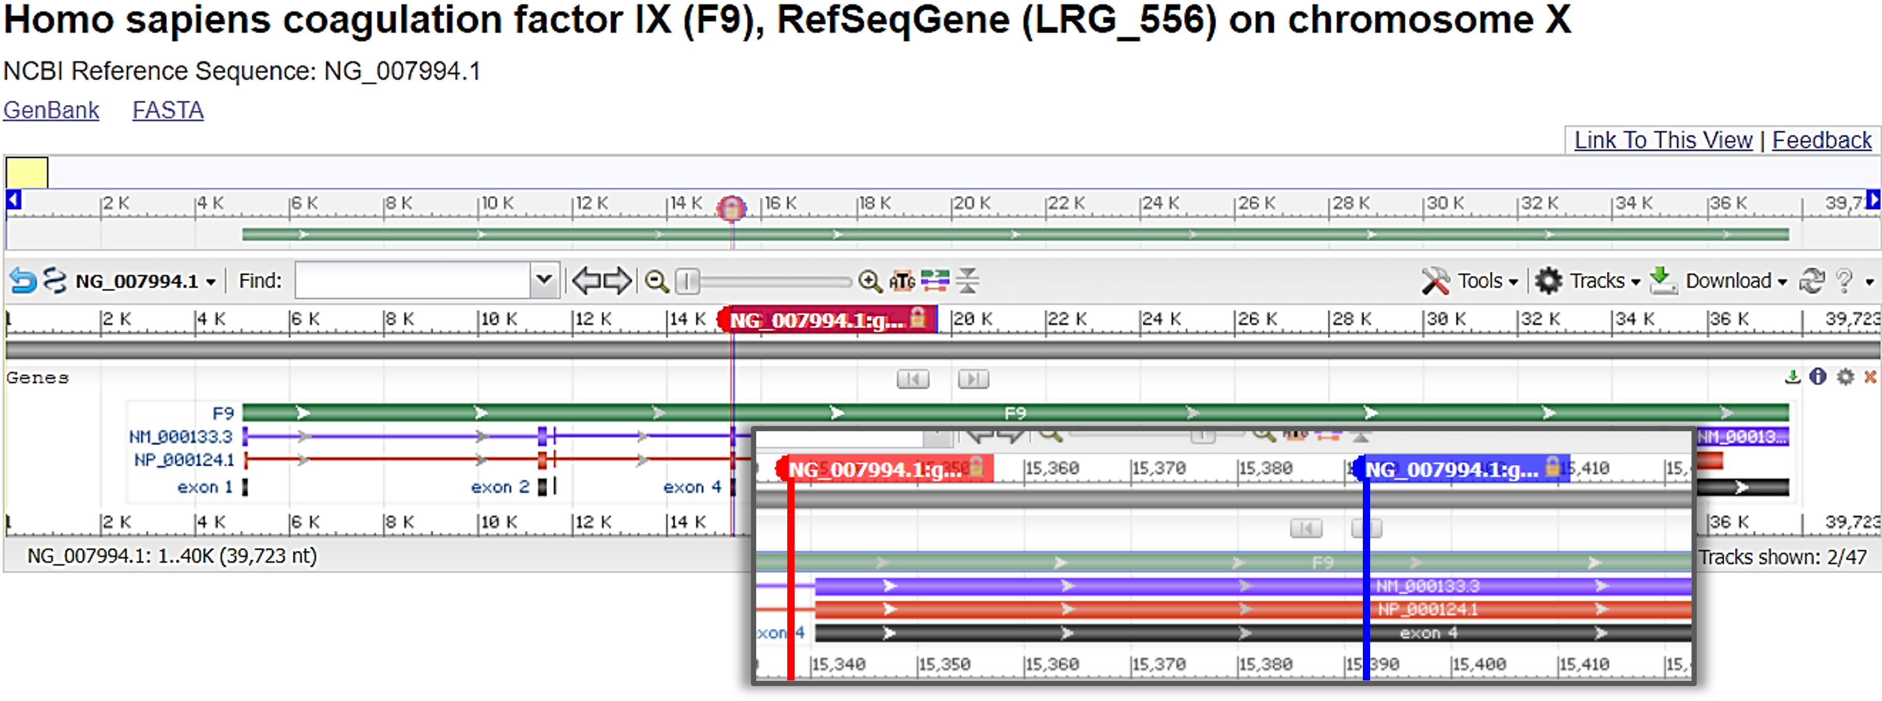Viewport: 1882px width, 701px height.
Task: Select the NP_000124.1 protein label
Action: coord(184,460)
